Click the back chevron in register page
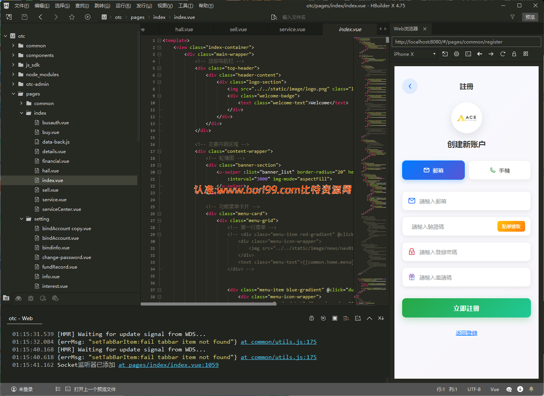 (x=410, y=86)
